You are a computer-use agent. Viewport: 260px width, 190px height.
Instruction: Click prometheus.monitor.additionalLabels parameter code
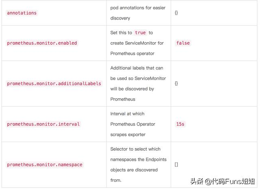click(x=54, y=84)
